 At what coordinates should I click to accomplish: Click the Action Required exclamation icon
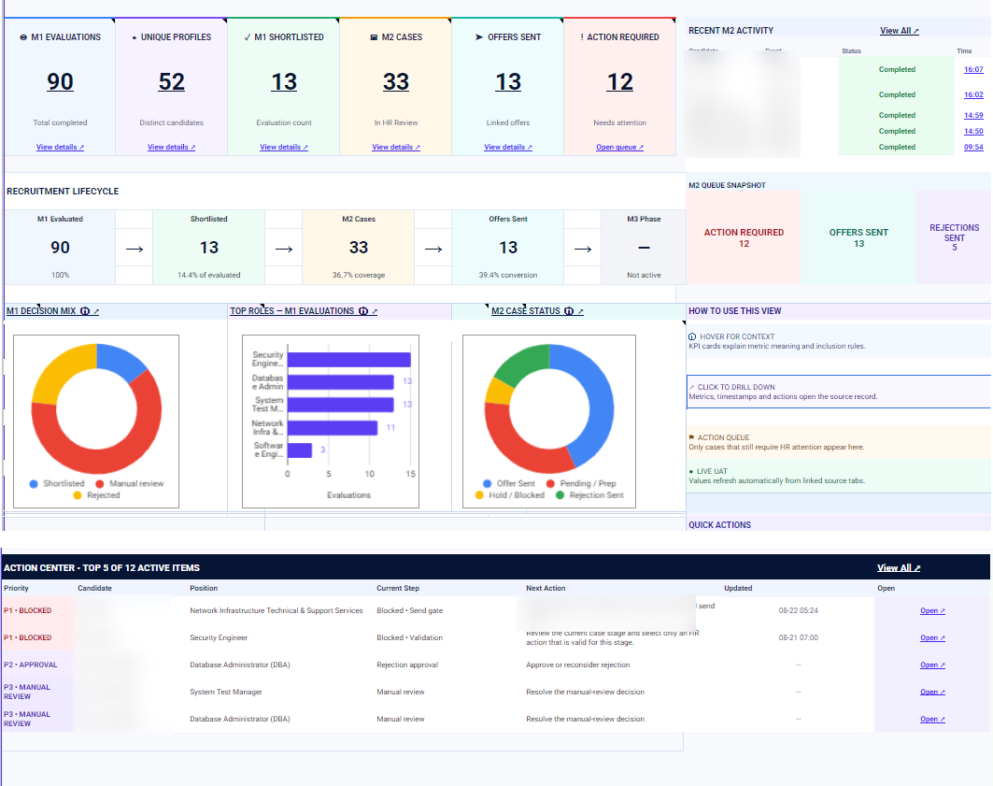point(582,37)
